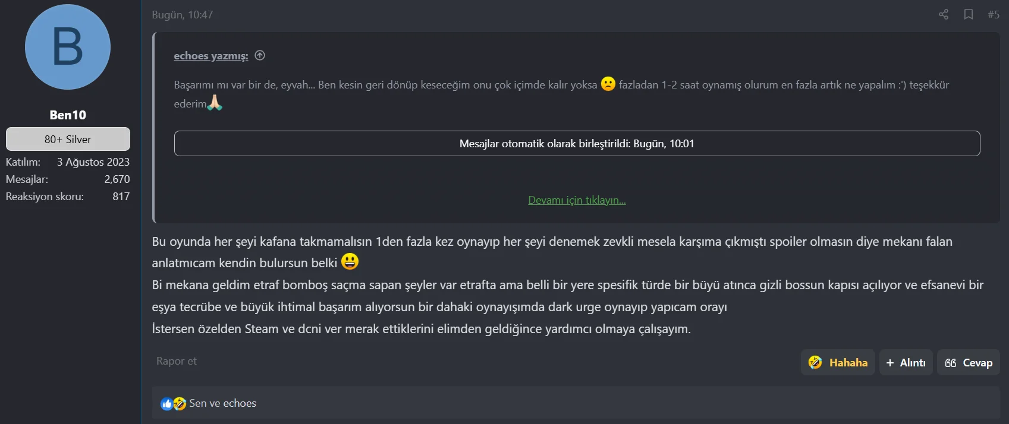
Task: Open the #5 post permalink
Action: pyautogui.click(x=994, y=14)
